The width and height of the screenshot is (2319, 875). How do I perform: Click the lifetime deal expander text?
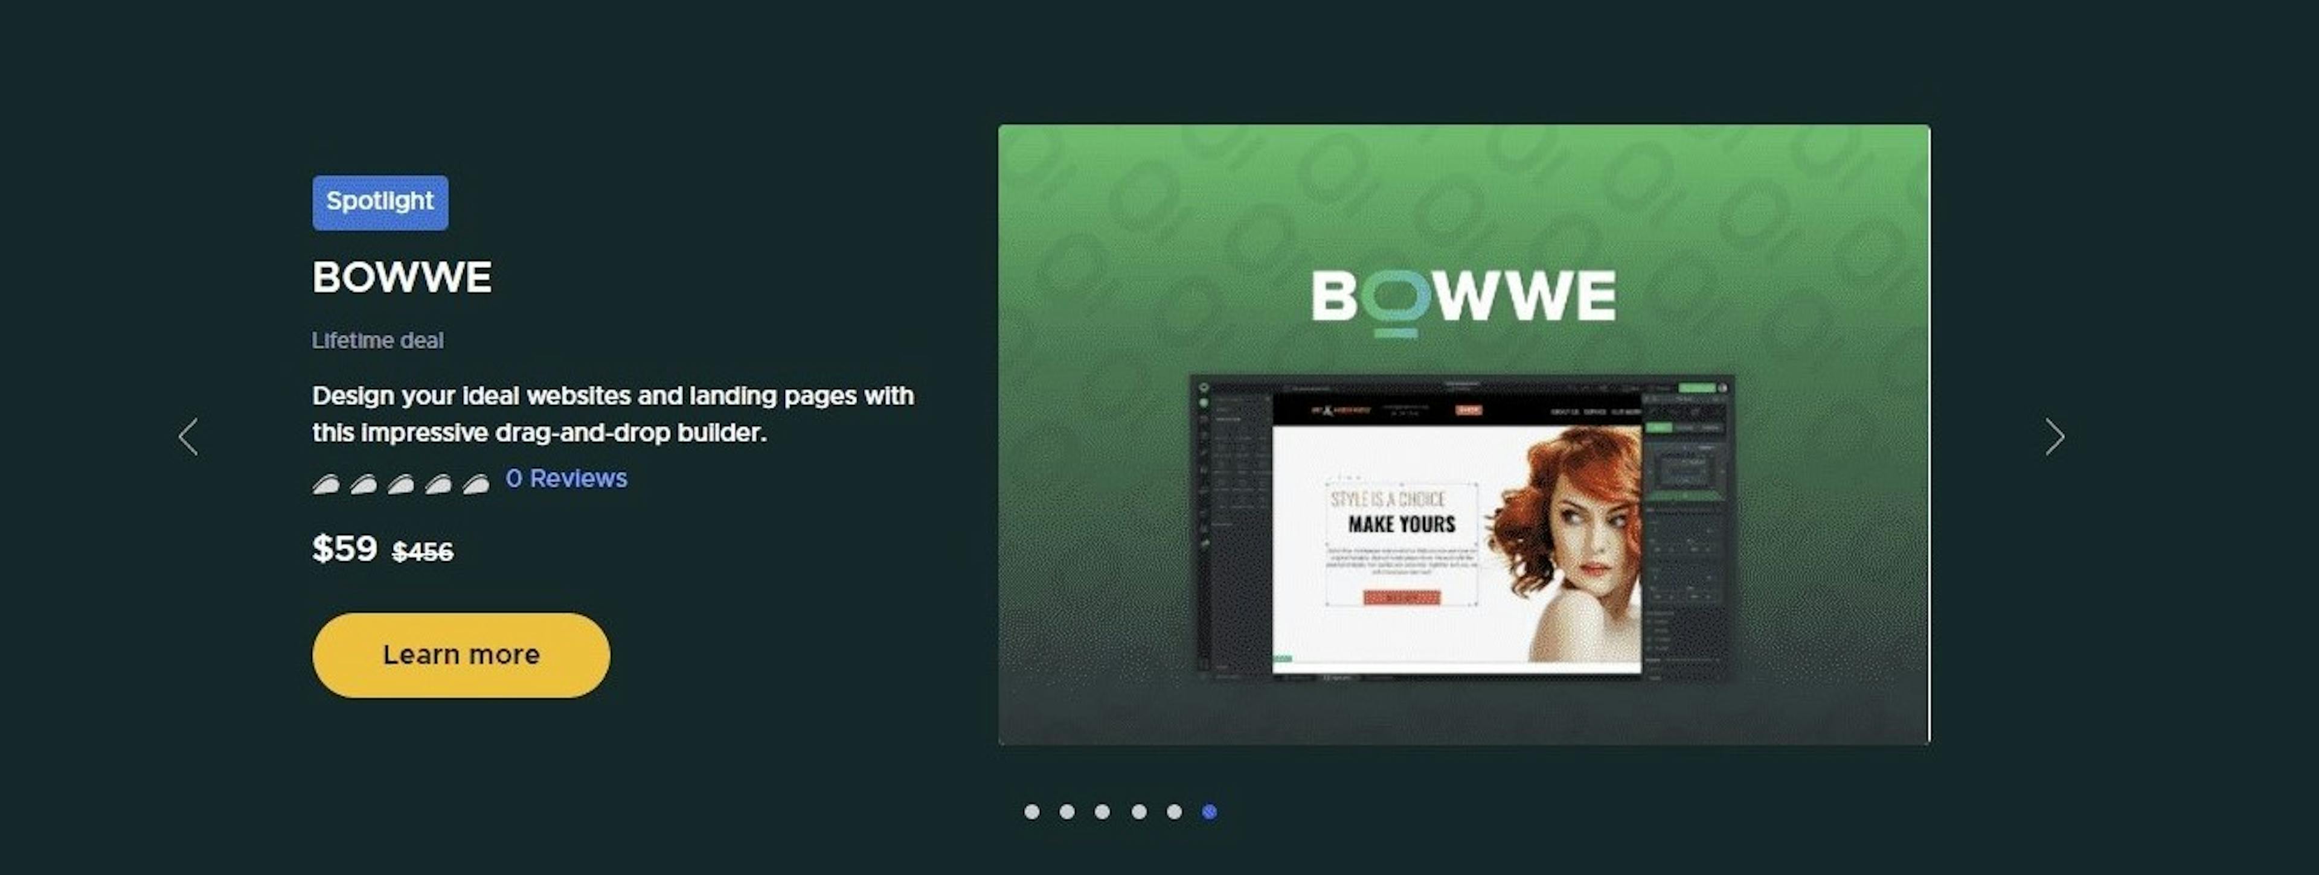[x=376, y=339]
